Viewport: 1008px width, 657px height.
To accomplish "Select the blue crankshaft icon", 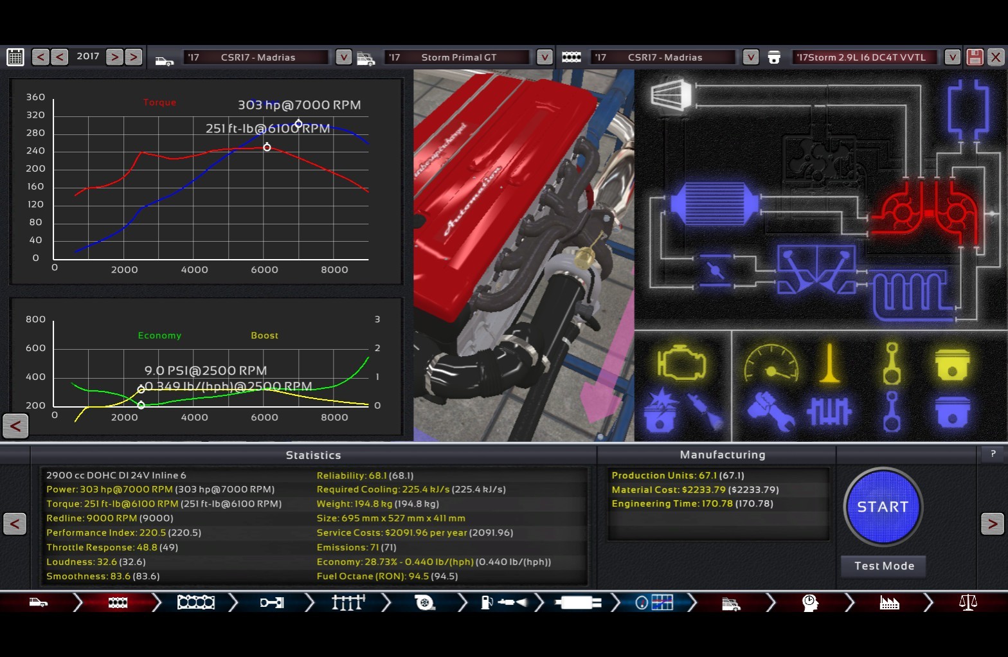I will [x=829, y=411].
